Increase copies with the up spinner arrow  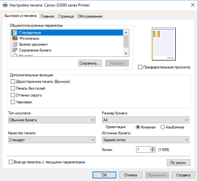153,148
